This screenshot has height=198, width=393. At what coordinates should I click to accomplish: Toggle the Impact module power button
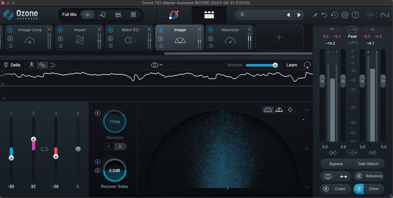pyautogui.click(x=60, y=30)
